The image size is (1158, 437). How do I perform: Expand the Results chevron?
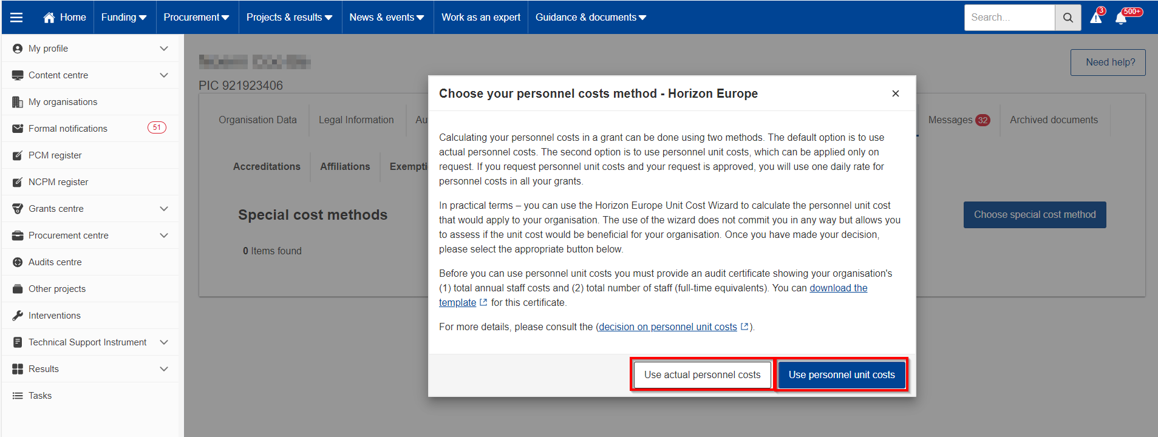164,369
